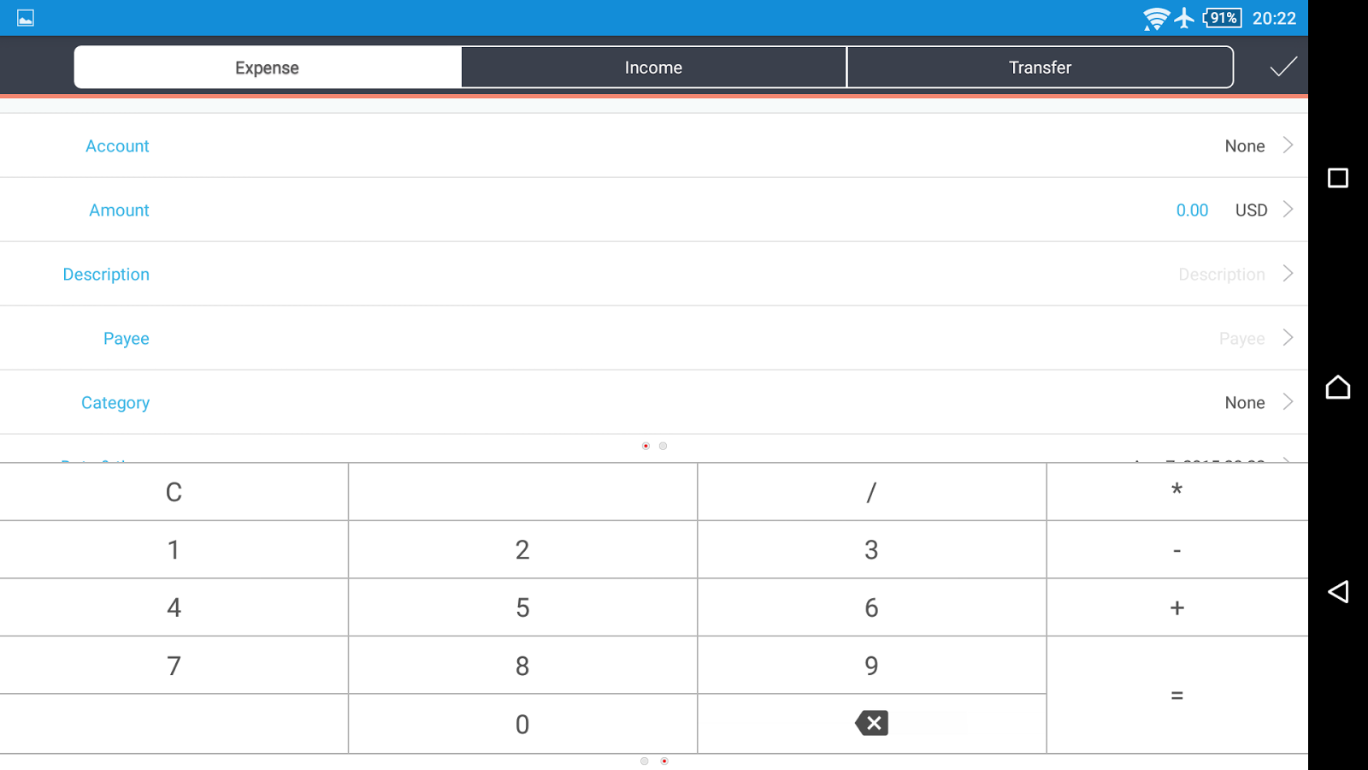Open the USD currency chooser
This screenshot has width=1368, height=770.
1251,210
